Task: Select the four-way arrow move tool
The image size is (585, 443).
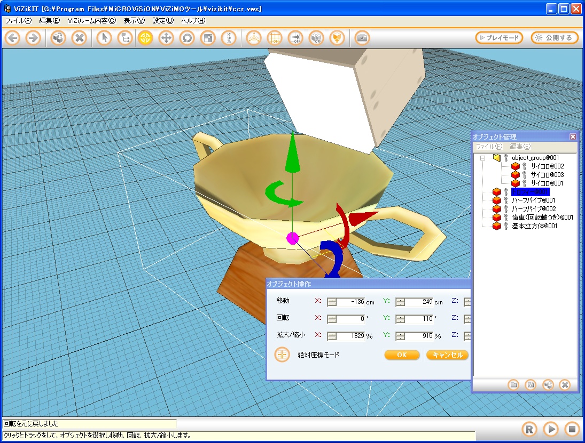Action: tap(166, 38)
